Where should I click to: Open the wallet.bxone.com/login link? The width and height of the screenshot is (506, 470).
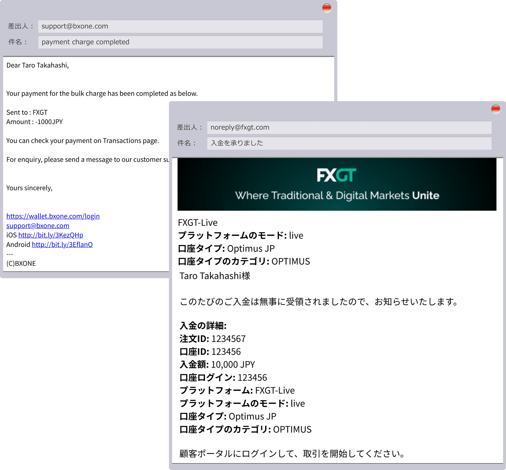pos(53,216)
